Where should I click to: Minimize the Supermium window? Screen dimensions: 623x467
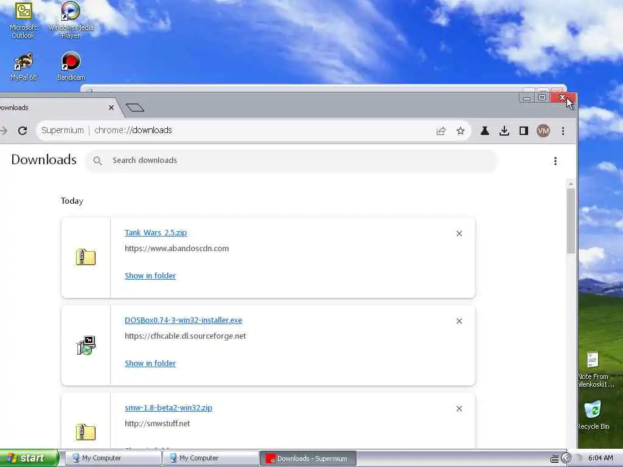527,98
